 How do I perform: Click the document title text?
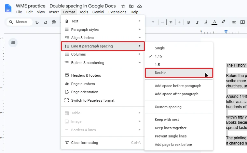click(x=66, y=6)
